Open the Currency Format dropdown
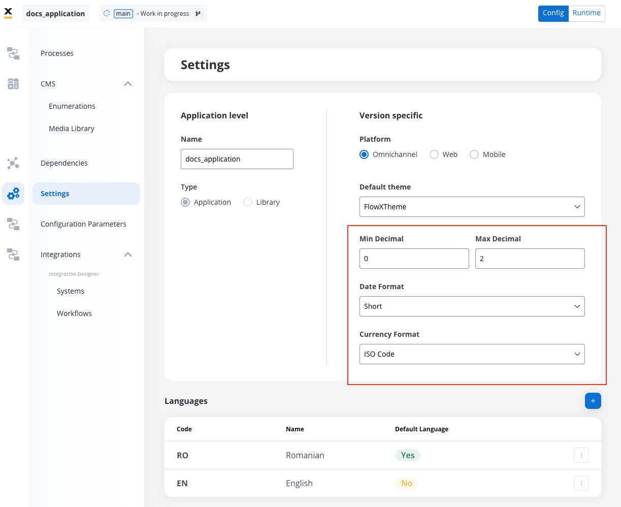Image resolution: width=621 pixels, height=507 pixels. 472,354
